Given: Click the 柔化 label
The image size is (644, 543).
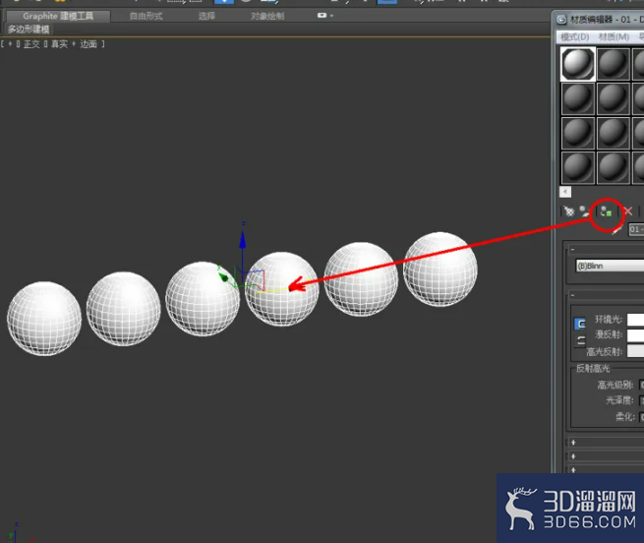Looking at the screenshot, I should tap(624, 417).
